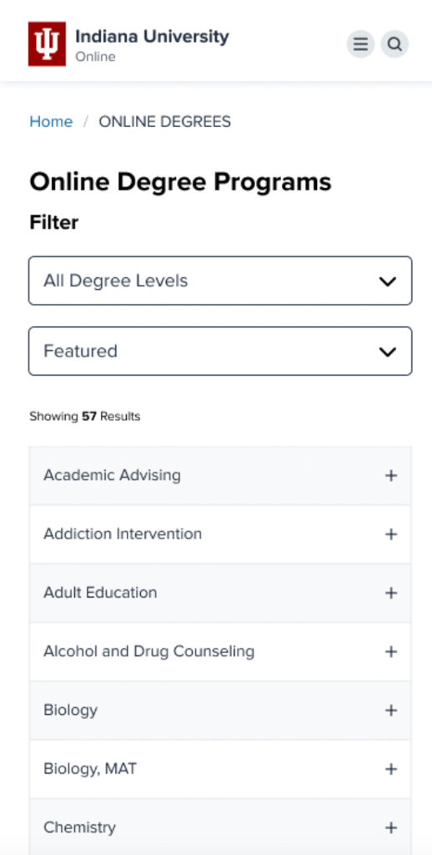This screenshot has width=432, height=855.
Task: Click plus icon next to Adult Education
Action: pos(390,593)
